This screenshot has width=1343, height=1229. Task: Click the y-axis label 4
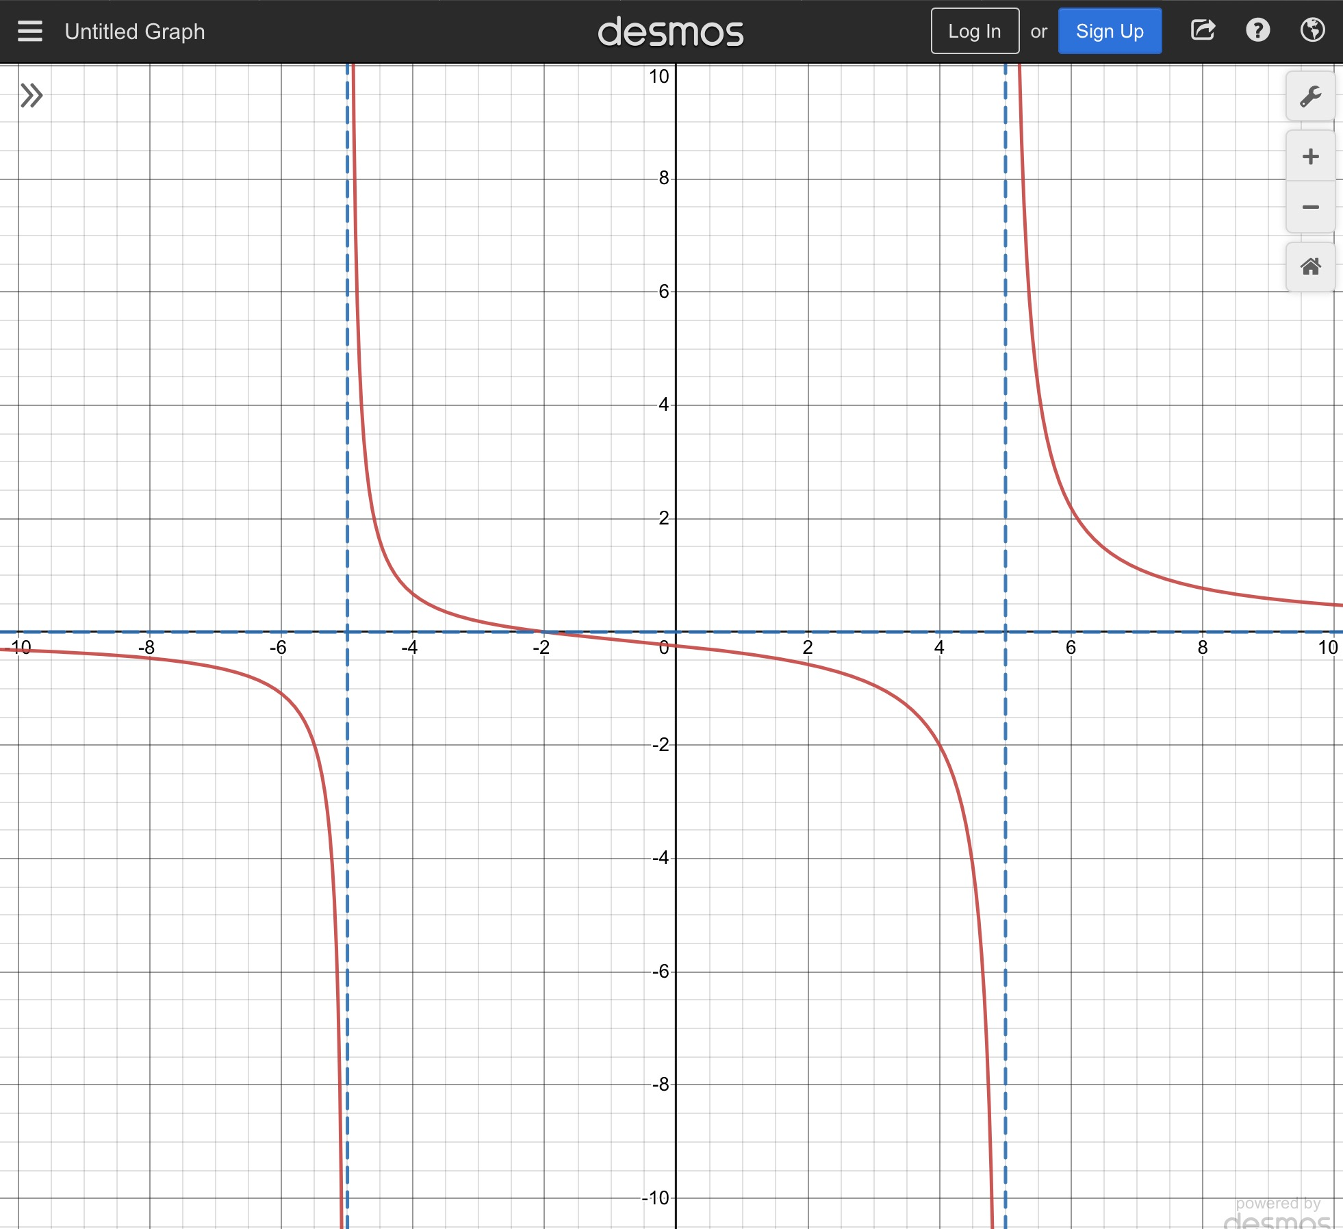coord(663,404)
